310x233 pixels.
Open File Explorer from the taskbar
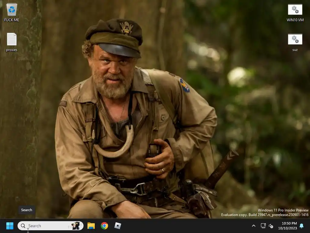pos(91,226)
